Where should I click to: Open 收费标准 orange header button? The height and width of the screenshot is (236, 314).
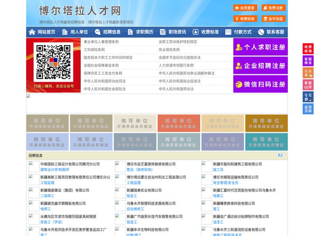pos(245,19)
